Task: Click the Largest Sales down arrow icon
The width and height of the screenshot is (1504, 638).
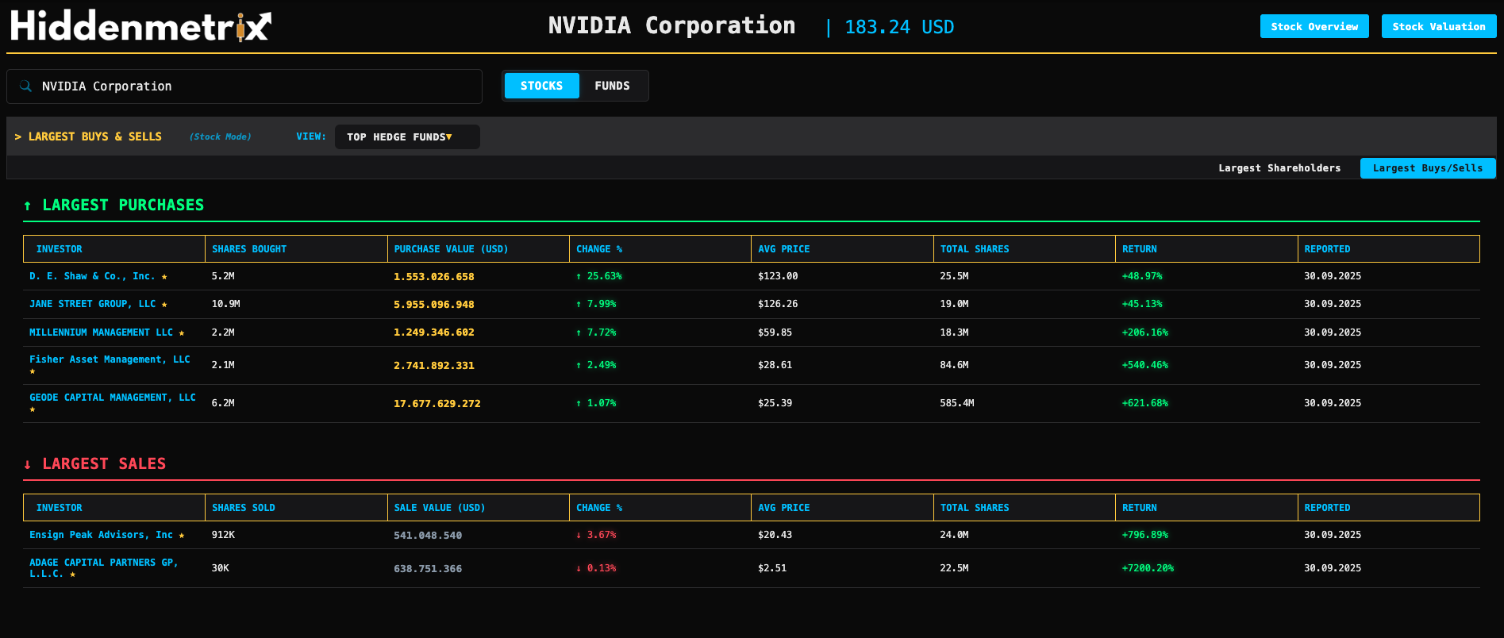Action: coord(28,465)
